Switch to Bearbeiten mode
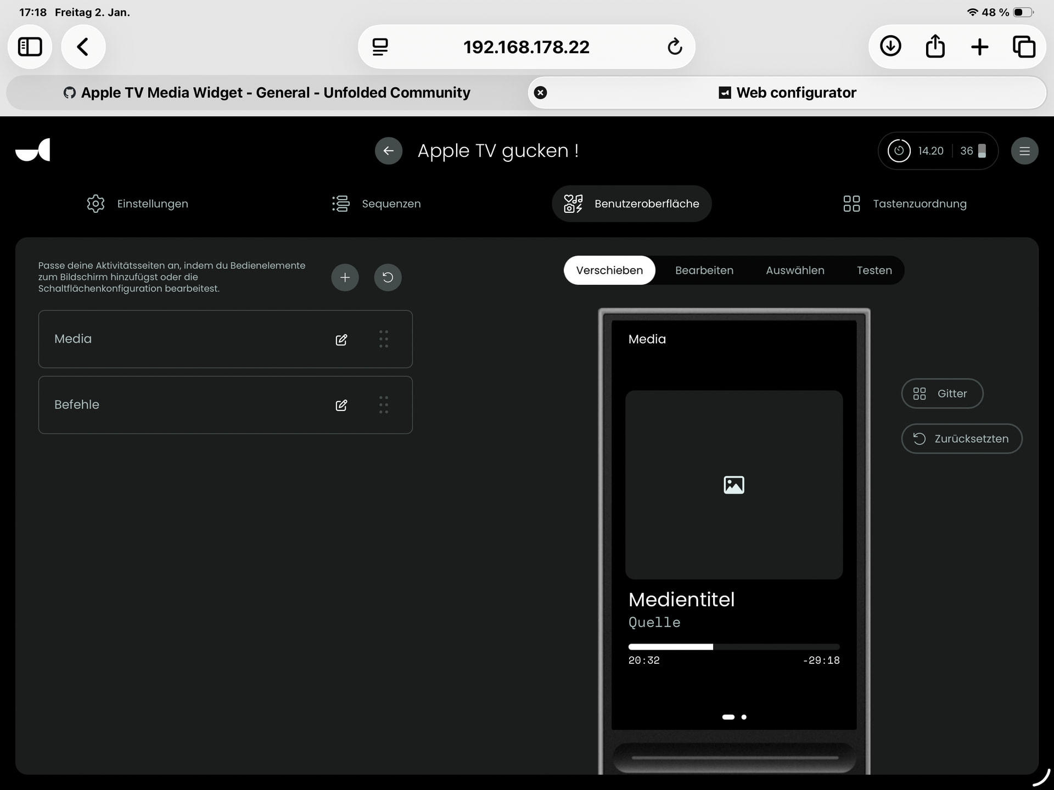The width and height of the screenshot is (1054, 790). (704, 270)
